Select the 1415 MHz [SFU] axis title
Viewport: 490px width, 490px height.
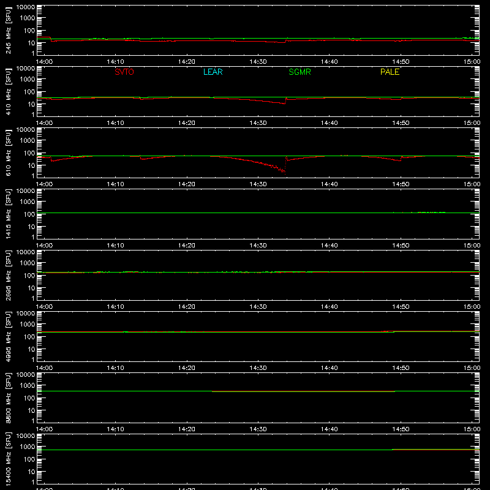pyautogui.click(x=9, y=214)
